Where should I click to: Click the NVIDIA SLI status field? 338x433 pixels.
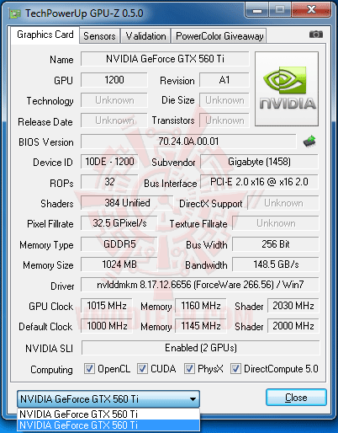point(201,348)
